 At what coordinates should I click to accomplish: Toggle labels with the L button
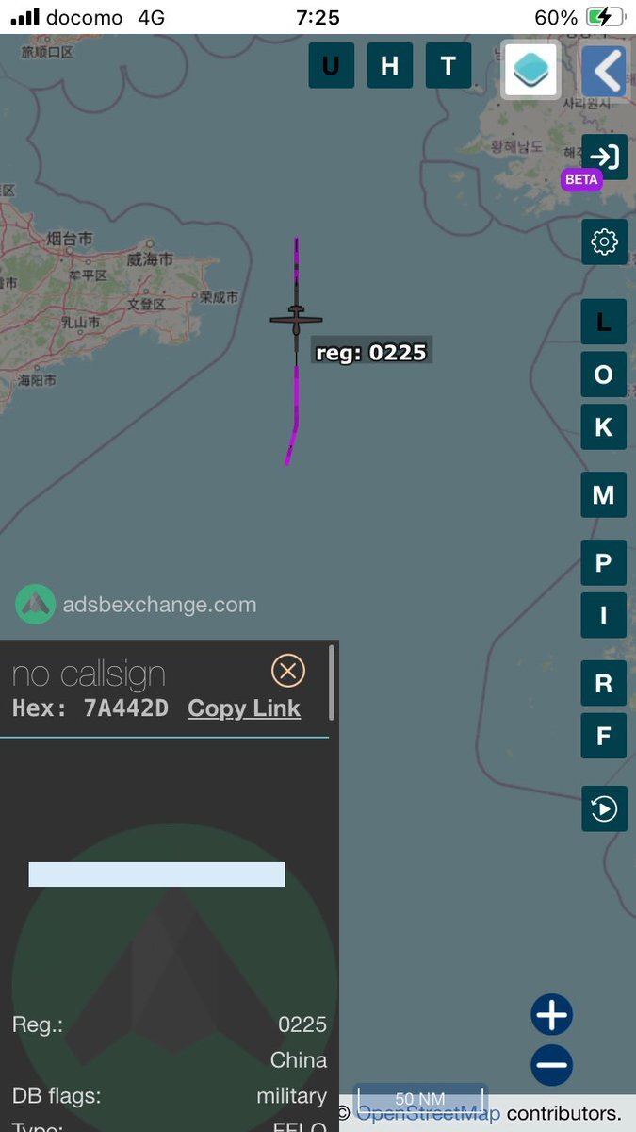(604, 322)
